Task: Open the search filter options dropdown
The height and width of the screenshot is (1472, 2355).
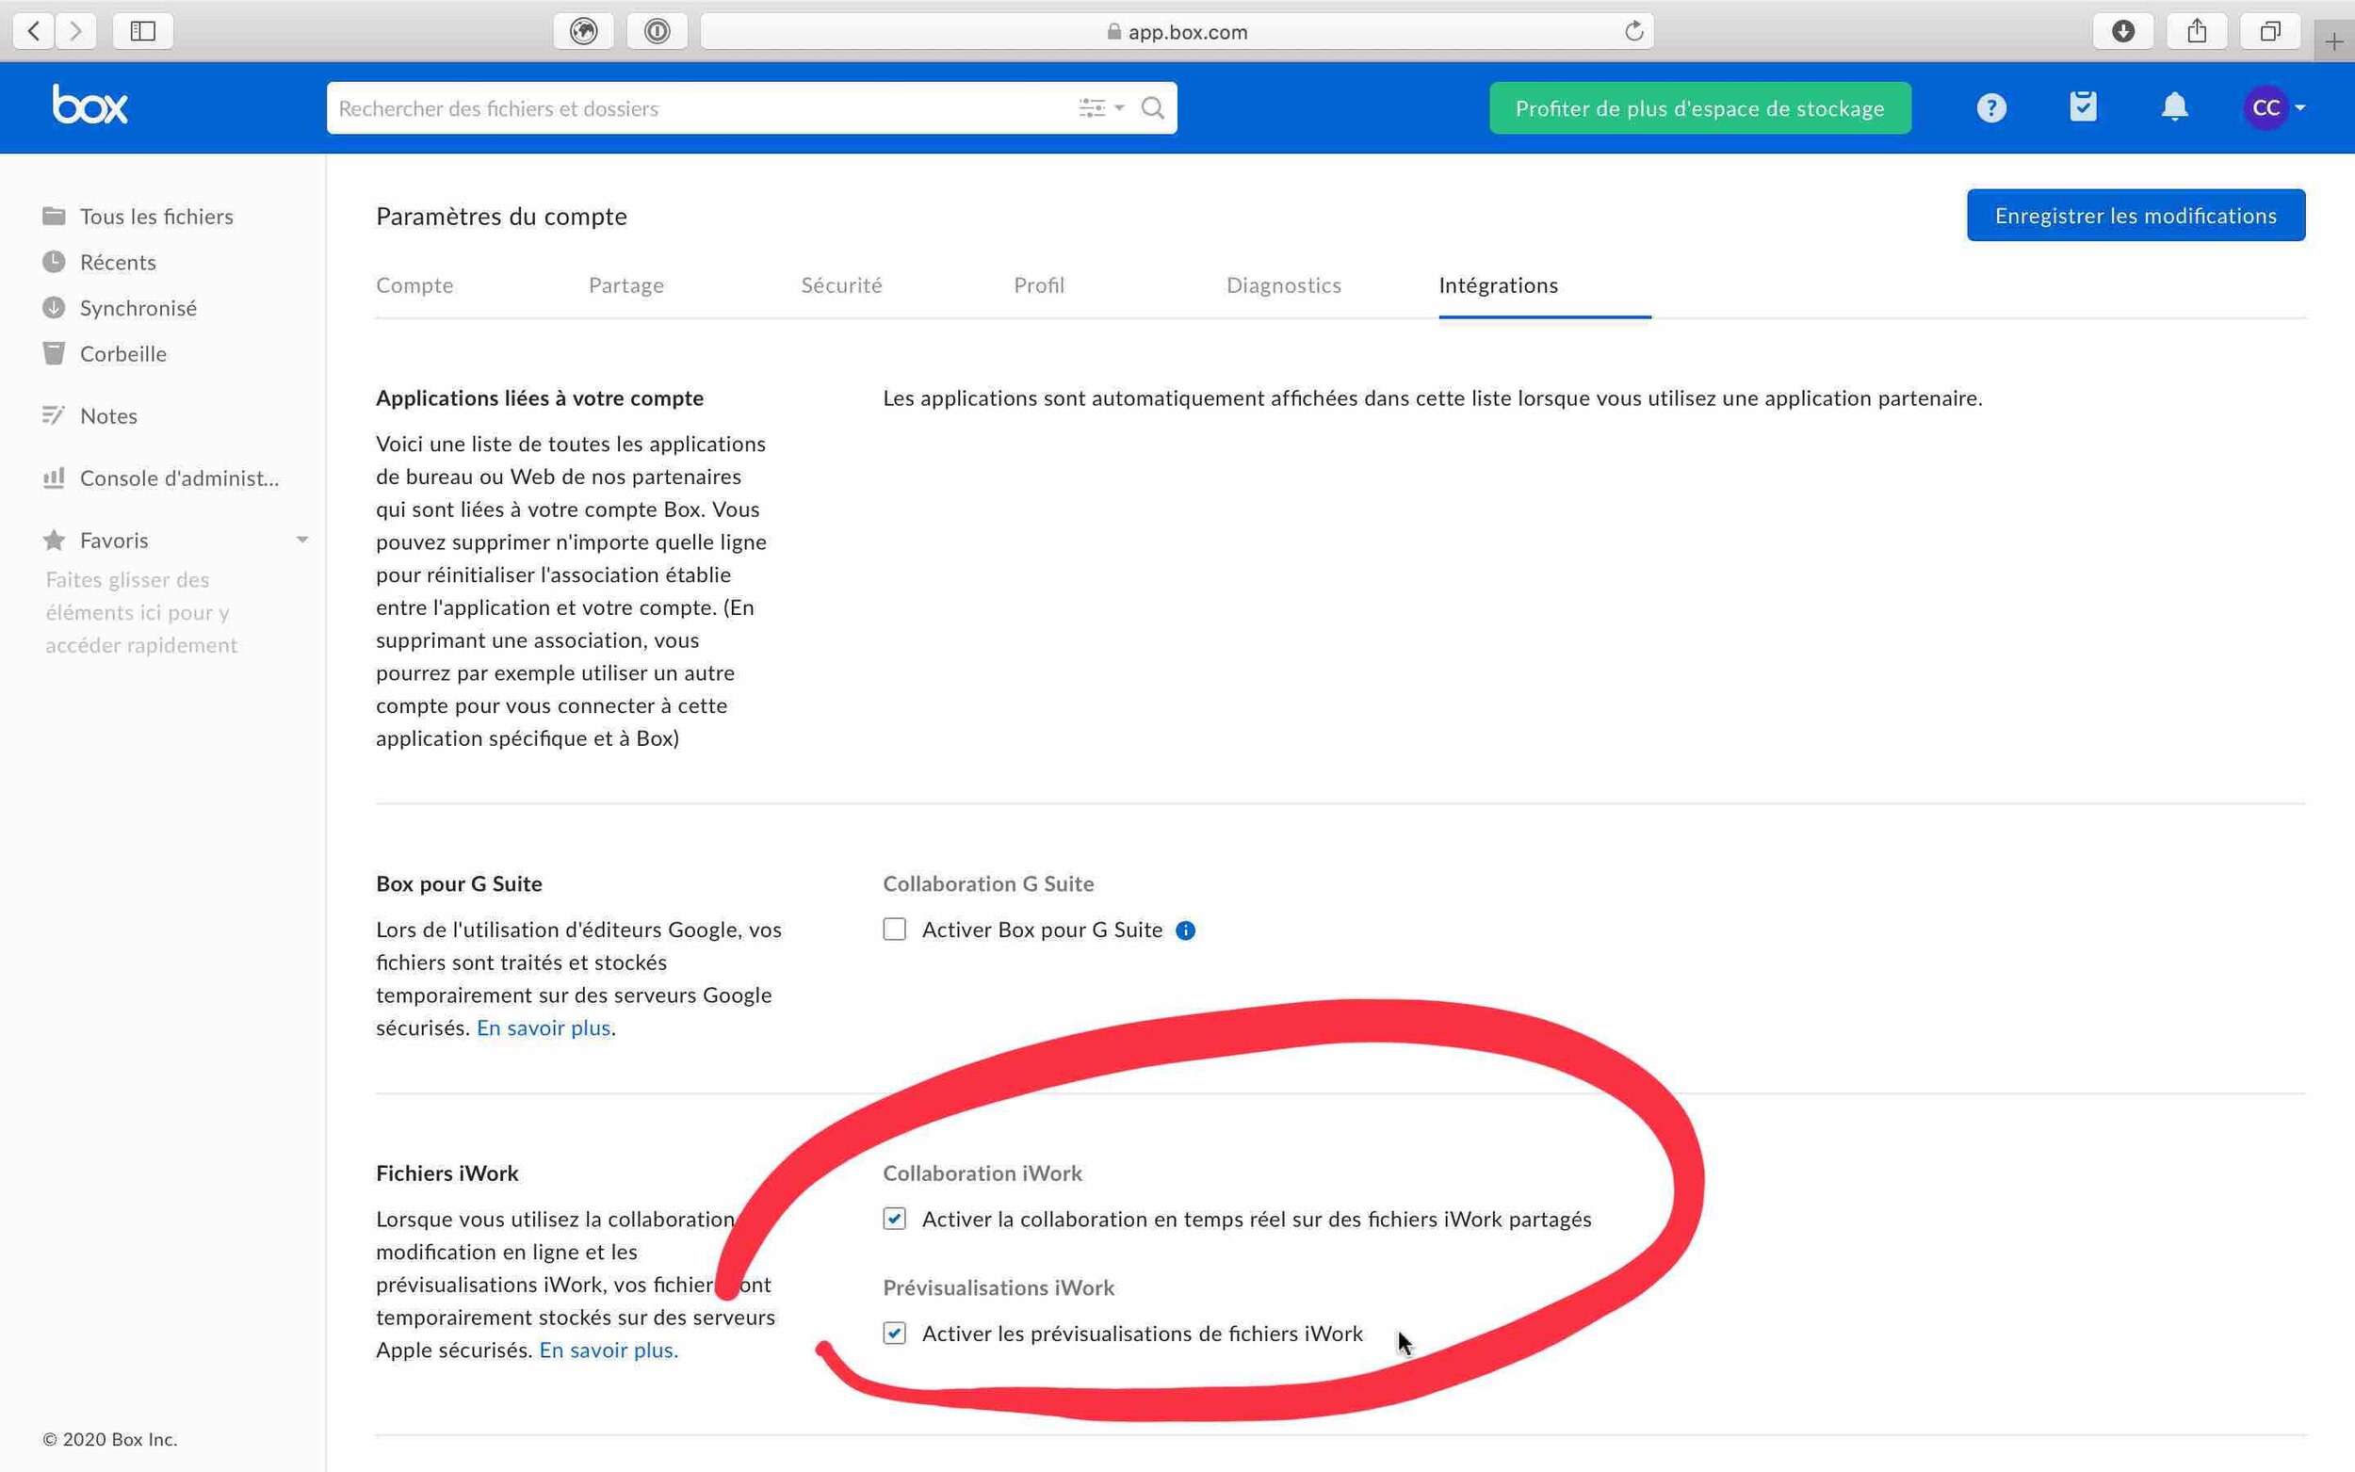Action: point(1101,108)
